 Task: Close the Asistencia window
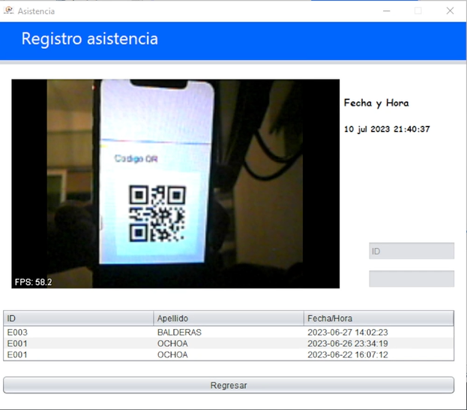[450, 11]
